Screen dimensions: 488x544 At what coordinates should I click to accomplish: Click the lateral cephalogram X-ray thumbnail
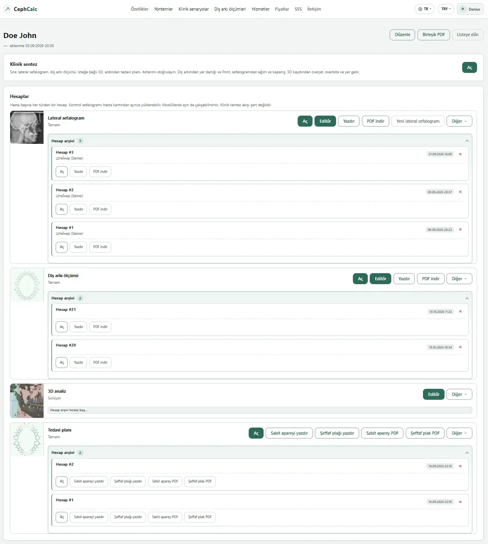27,127
